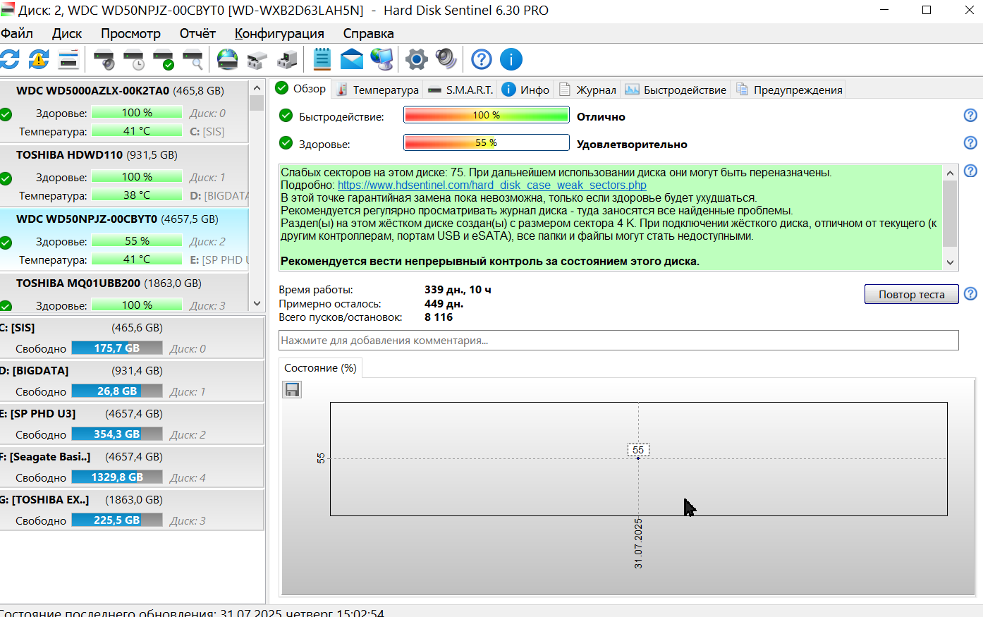Click the globe with disk icon

pyautogui.click(x=227, y=59)
